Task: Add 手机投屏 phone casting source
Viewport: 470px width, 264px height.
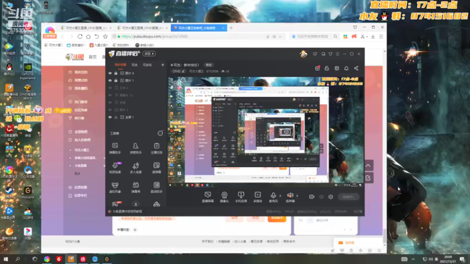Action: [x=241, y=197]
